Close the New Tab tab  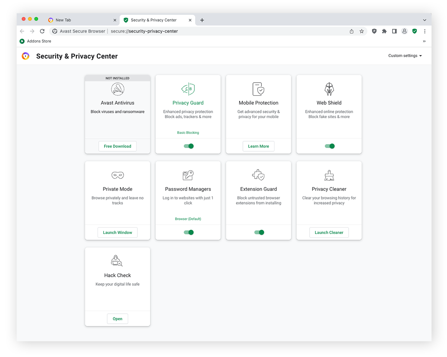(115, 20)
